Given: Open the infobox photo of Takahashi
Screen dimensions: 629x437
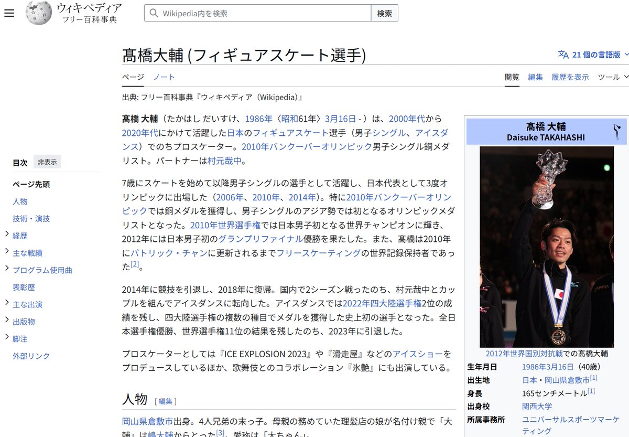Looking at the screenshot, I should pyautogui.click(x=547, y=247).
